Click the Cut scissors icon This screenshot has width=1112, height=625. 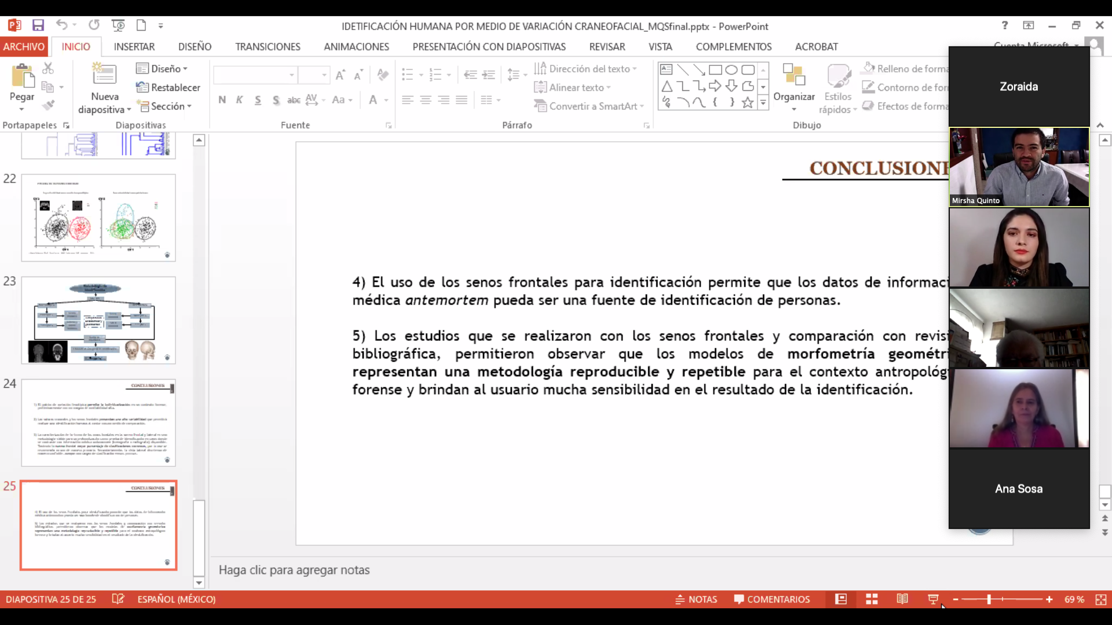48,68
